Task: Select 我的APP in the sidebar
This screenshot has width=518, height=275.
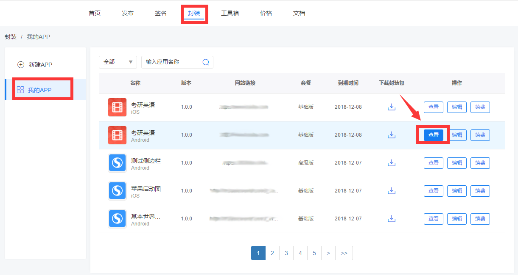Action: (39, 90)
